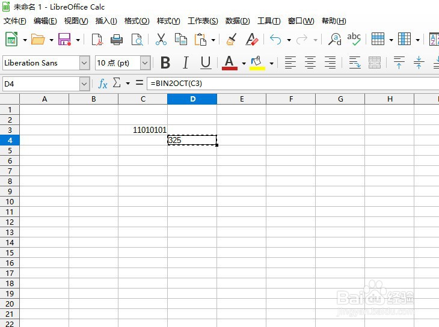
Task: Open the font size dropdown
Action: pos(145,63)
